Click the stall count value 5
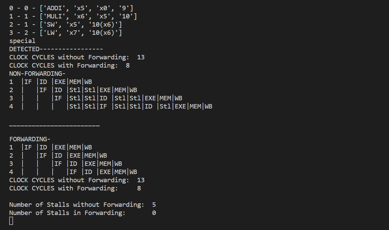 [x=154, y=205]
